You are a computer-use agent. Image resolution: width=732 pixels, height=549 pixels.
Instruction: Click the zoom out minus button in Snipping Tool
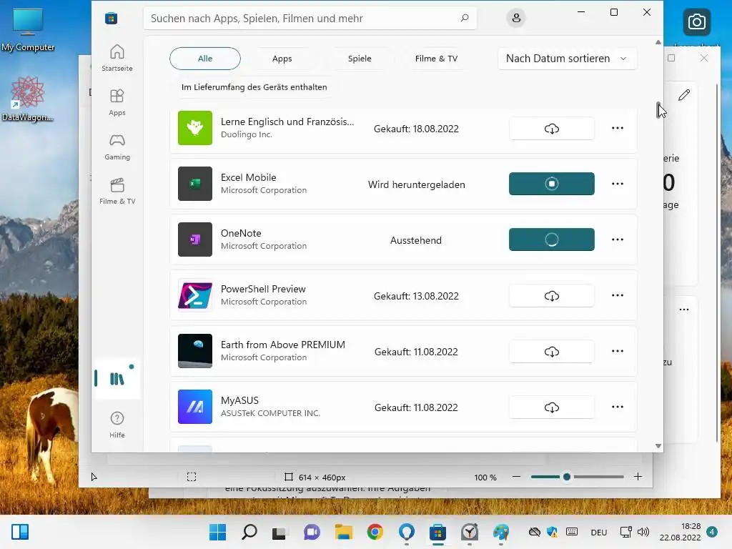point(516,477)
